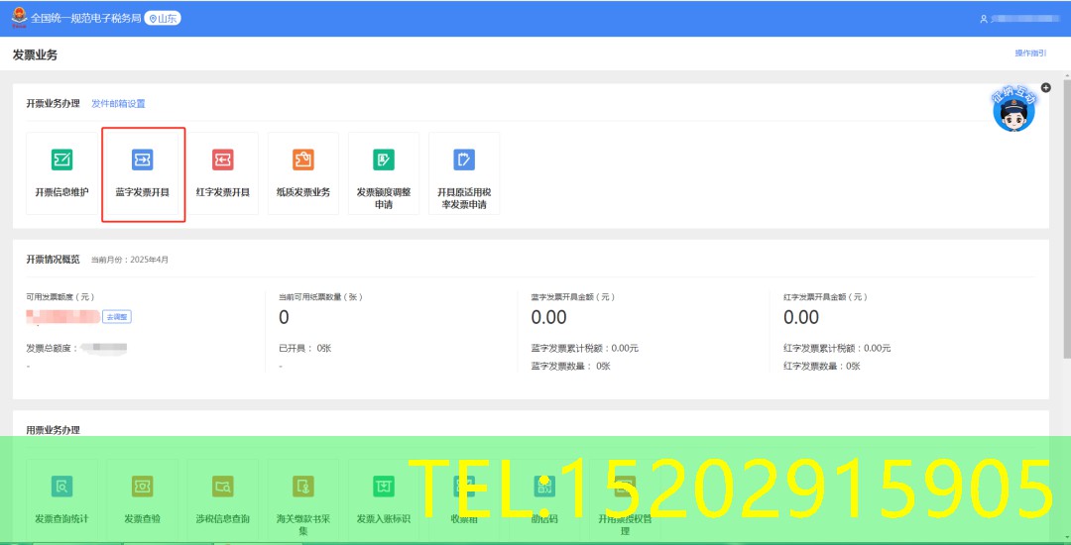Click 蓝字发票数量： 0张 text
This screenshot has width=1071, height=545.
570,366
